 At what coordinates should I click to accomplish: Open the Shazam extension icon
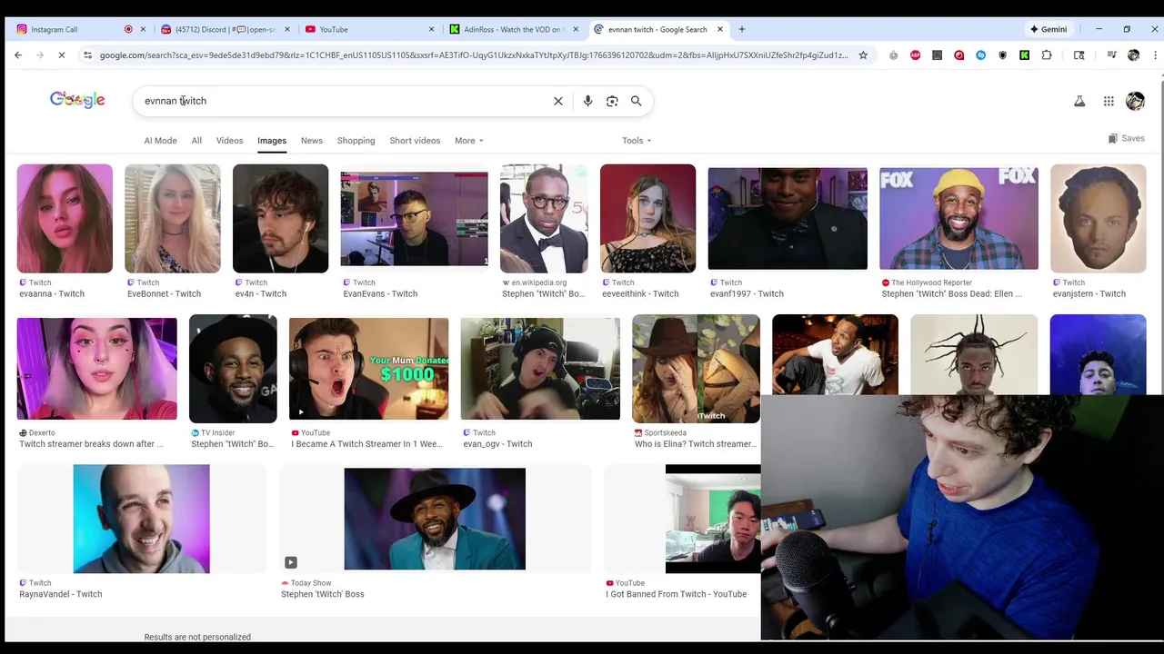(x=981, y=55)
